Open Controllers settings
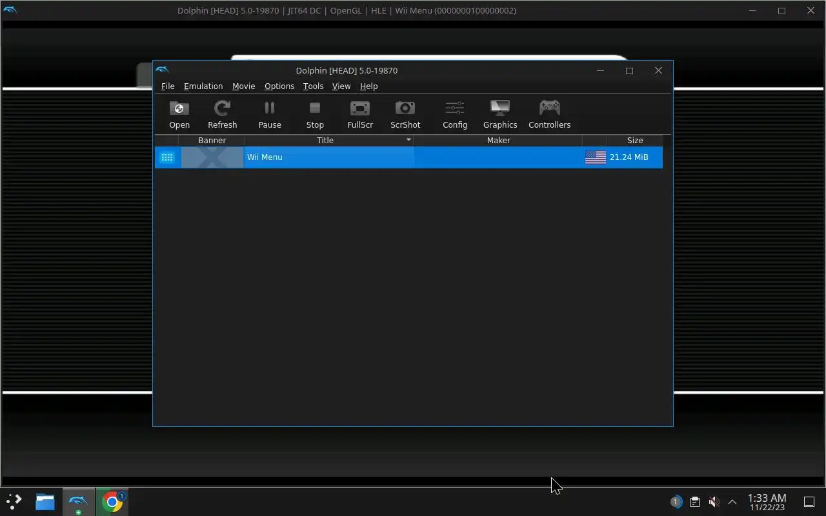826x516 pixels. click(550, 115)
